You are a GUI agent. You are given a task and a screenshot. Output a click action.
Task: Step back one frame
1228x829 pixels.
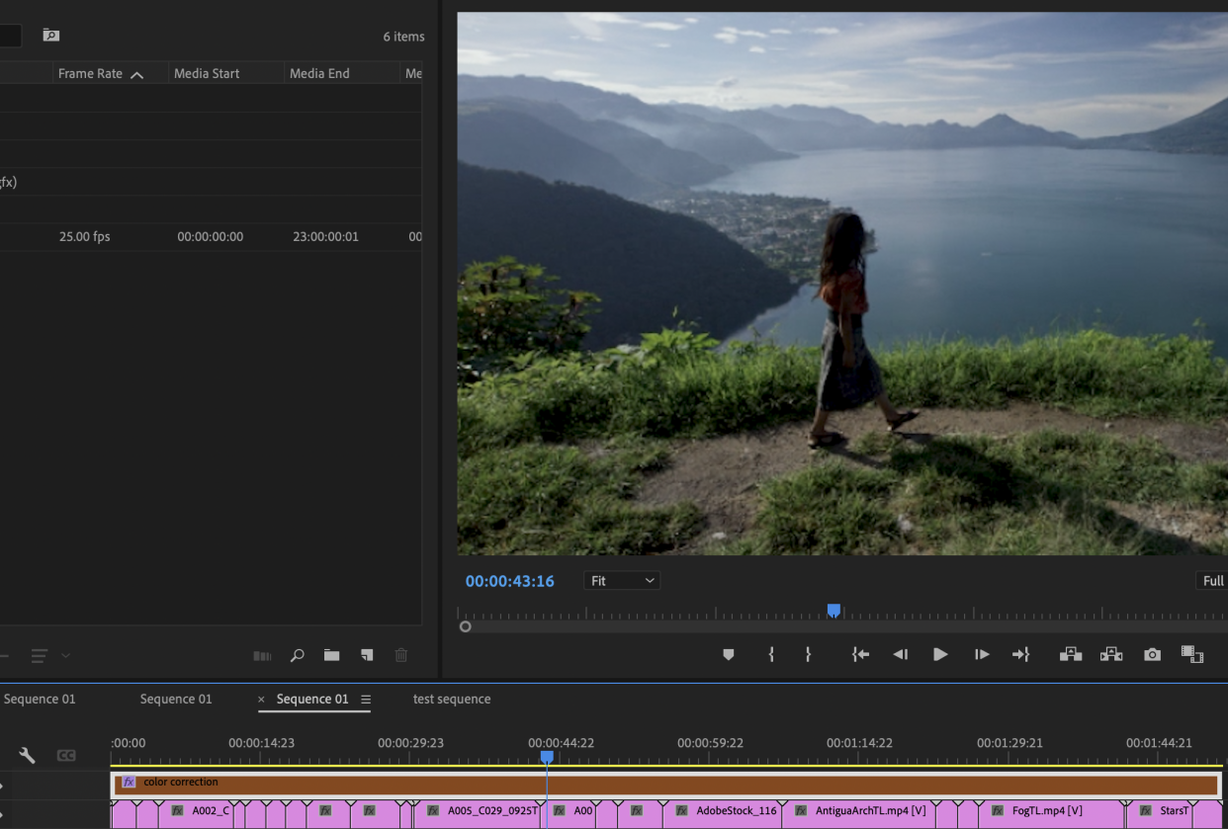(x=901, y=654)
